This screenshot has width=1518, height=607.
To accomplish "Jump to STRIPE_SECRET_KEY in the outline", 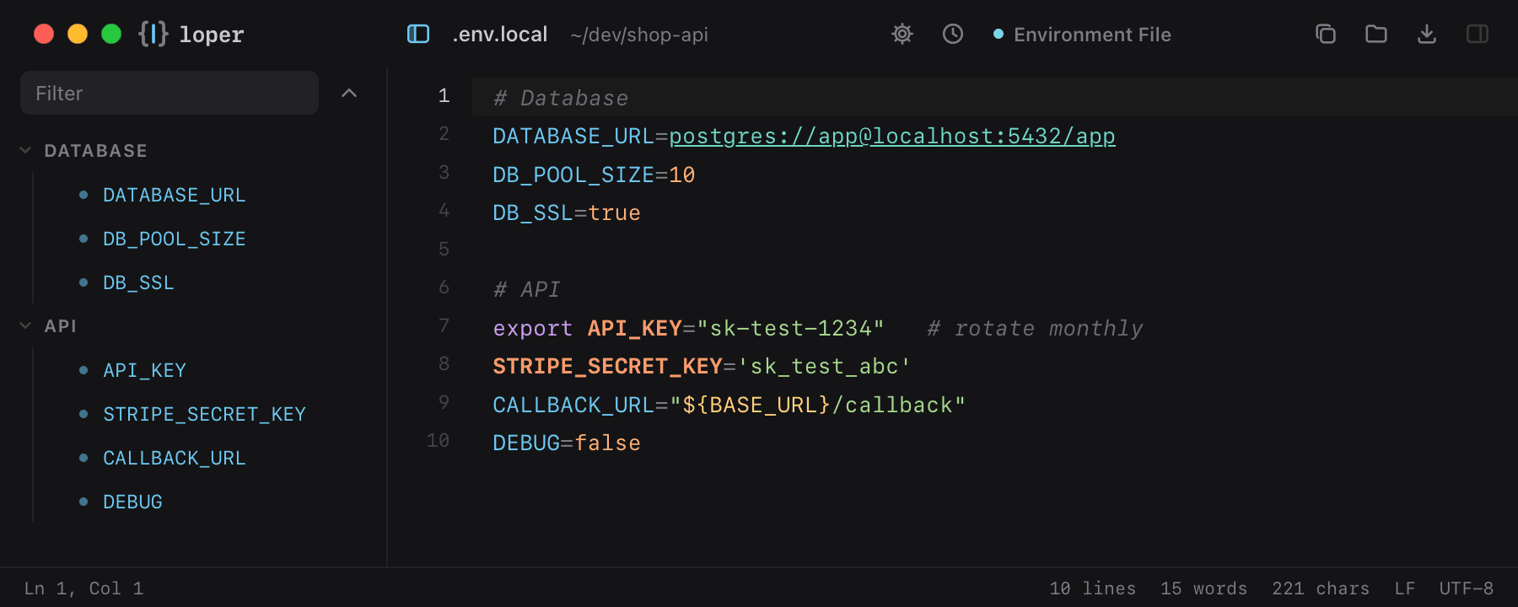I will (204, 414).
